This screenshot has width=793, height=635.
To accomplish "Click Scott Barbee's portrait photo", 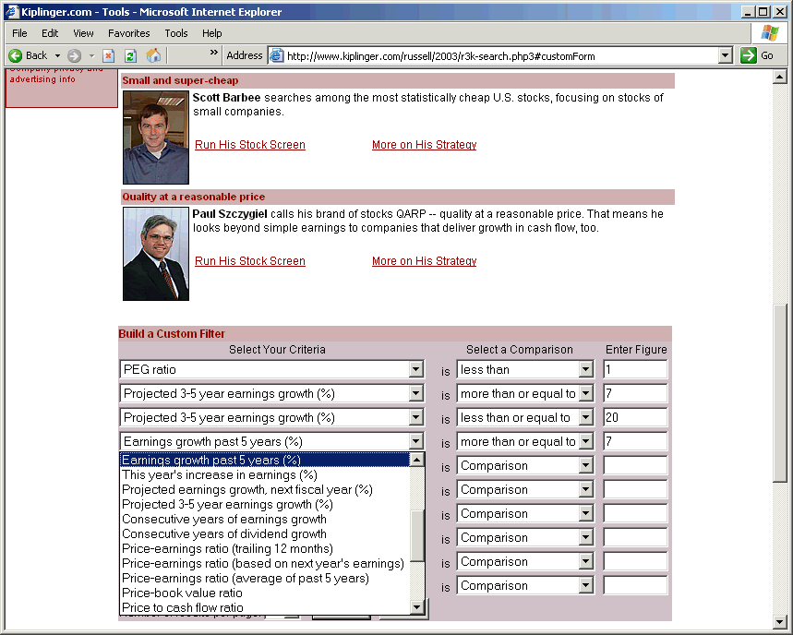I will (156, 138).
